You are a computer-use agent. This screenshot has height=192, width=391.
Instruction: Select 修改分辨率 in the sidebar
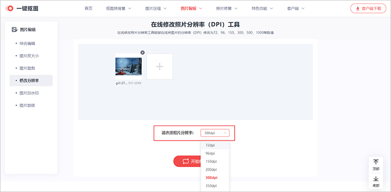click(31, 80)
